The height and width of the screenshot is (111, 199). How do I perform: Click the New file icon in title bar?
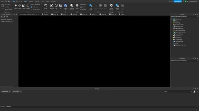[6, 1]
